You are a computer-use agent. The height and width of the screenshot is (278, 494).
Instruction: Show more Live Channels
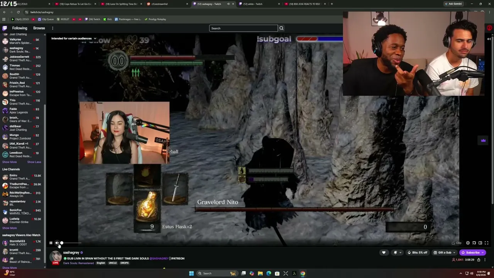(x=9, y=228)
